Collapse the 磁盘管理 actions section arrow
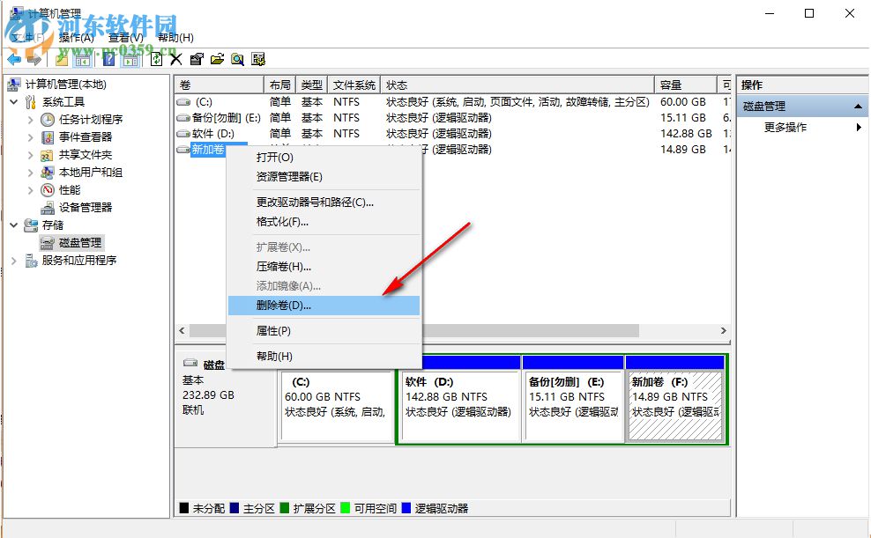Screen dimensions: 871x538 [859, 106]
